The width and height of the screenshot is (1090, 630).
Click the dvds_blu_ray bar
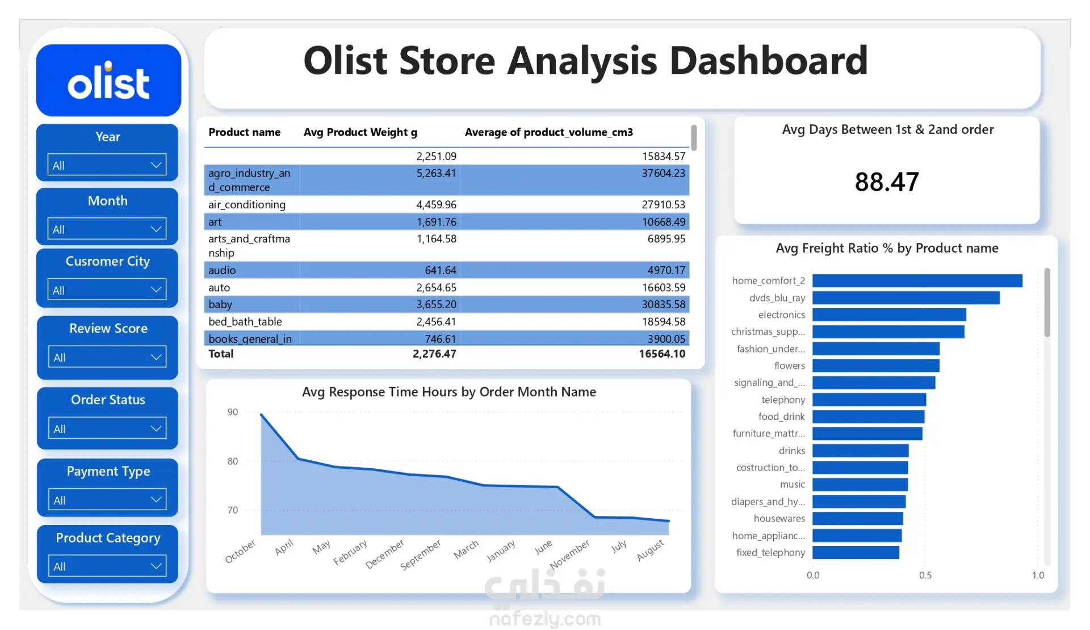(x=905, y=297)
